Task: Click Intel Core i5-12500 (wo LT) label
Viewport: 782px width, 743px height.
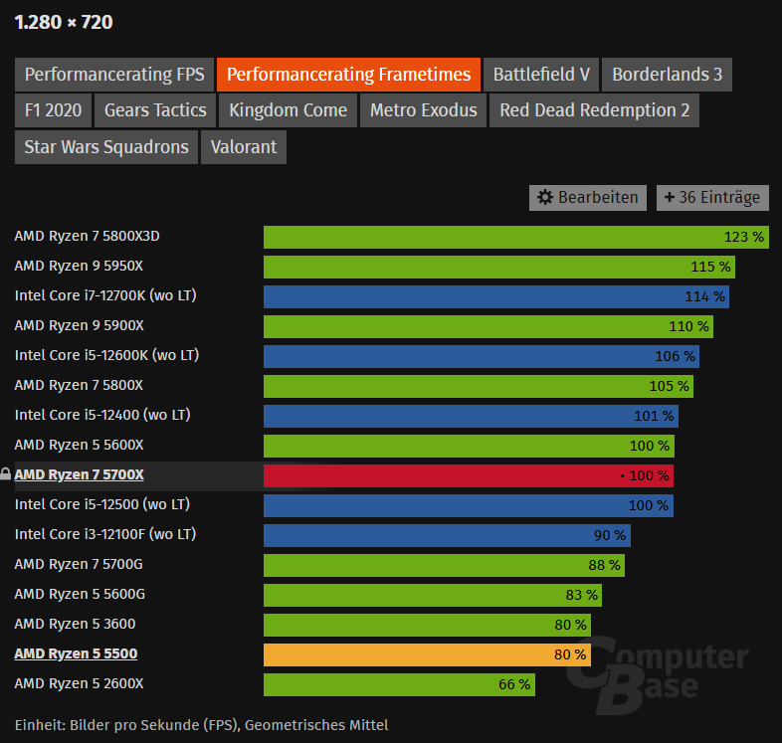Action: point(102,504)
